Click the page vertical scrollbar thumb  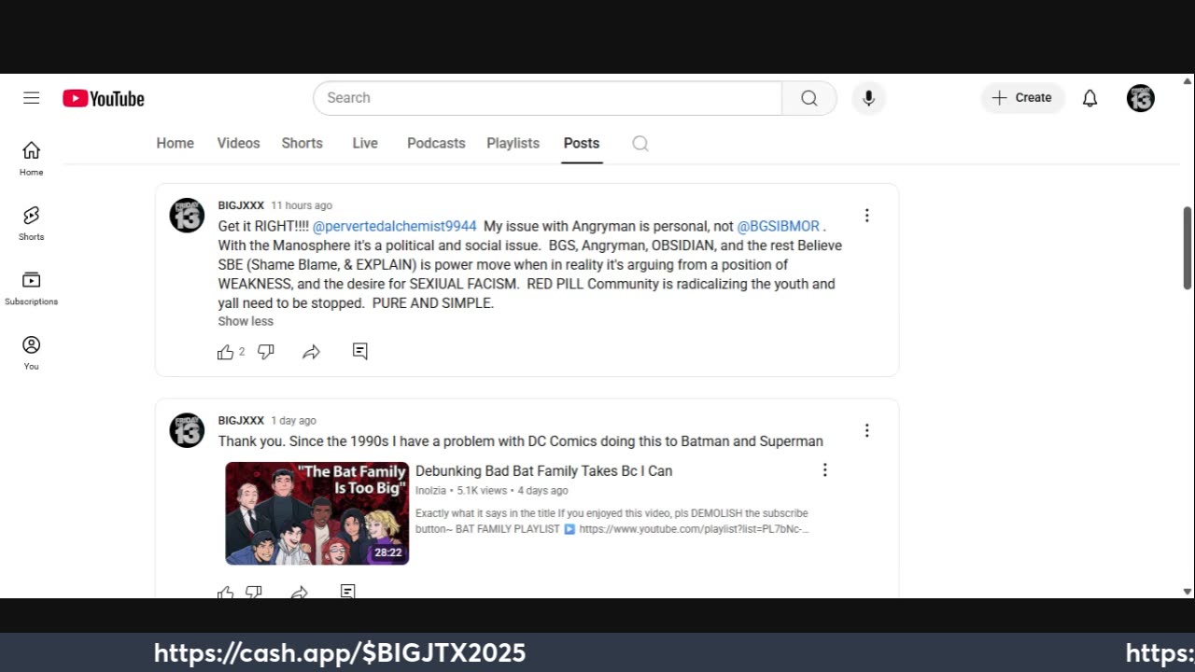pos(1188,247)
